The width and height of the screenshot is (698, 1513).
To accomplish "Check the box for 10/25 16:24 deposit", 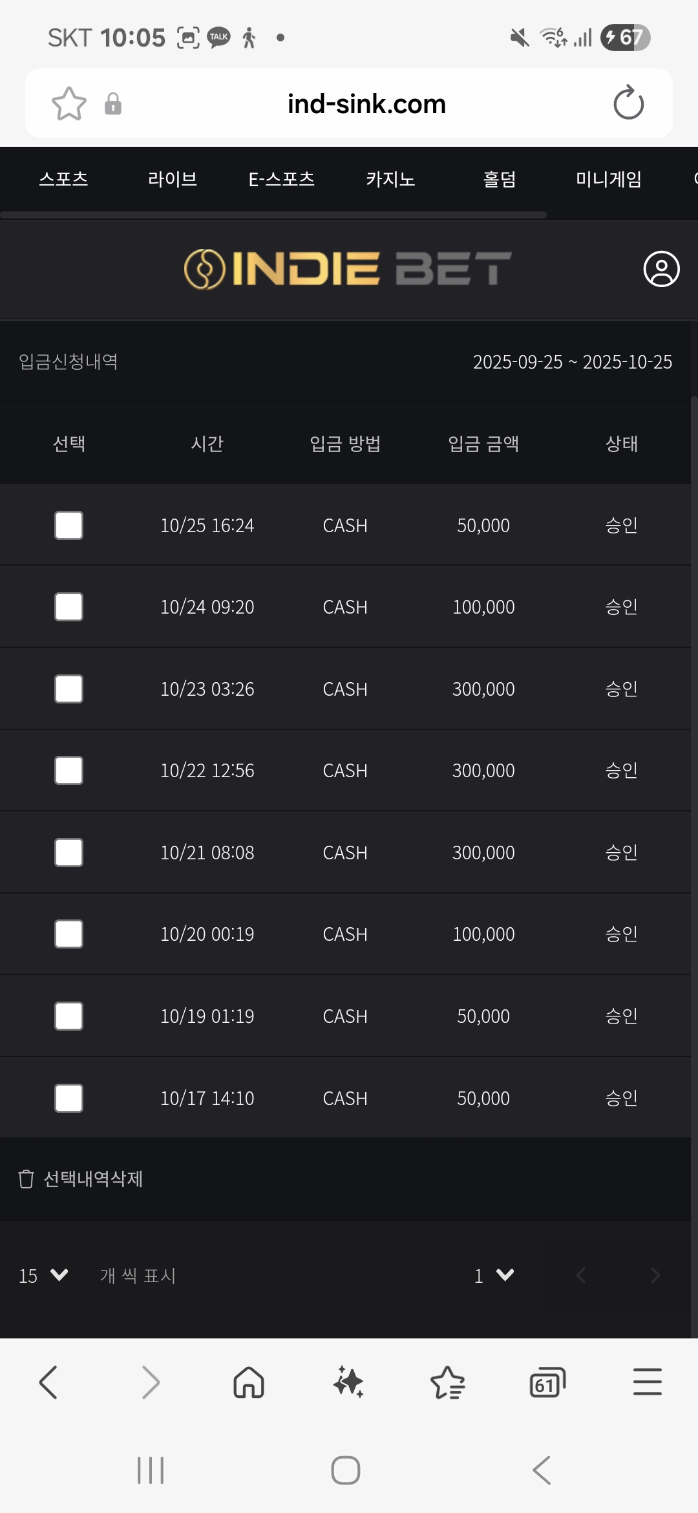I will click(69, 525).
